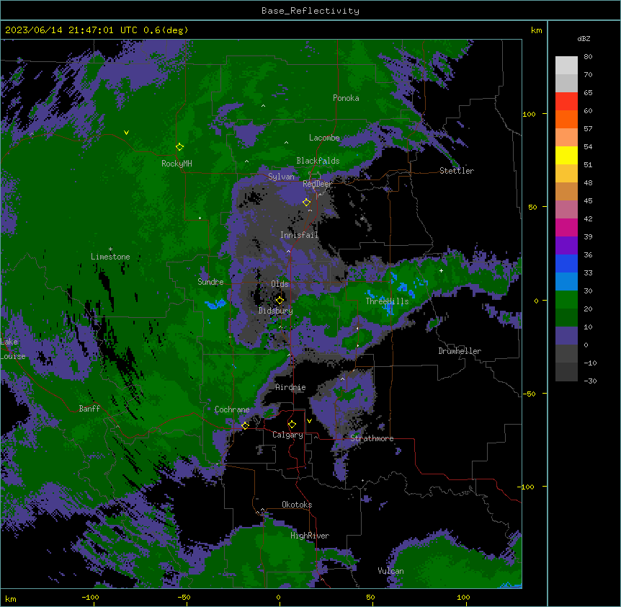This screenshot has width=621, height=607.
Task: Click the ThreeHills label
Action: [x=387, y=301]
